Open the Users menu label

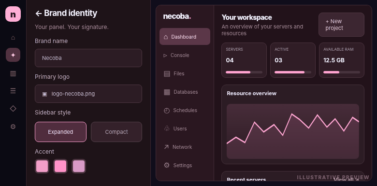(x=180, y=129)
